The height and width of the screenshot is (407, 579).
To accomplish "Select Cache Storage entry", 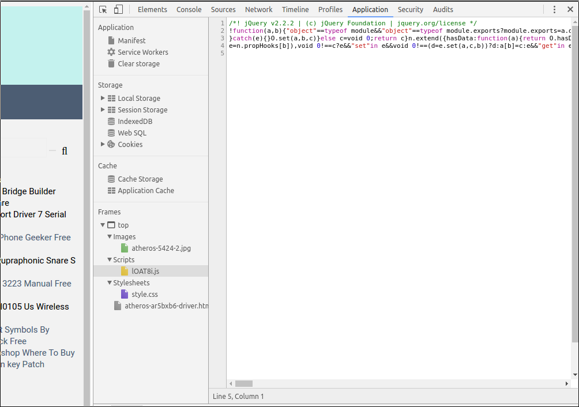I will tap(140, 179).
